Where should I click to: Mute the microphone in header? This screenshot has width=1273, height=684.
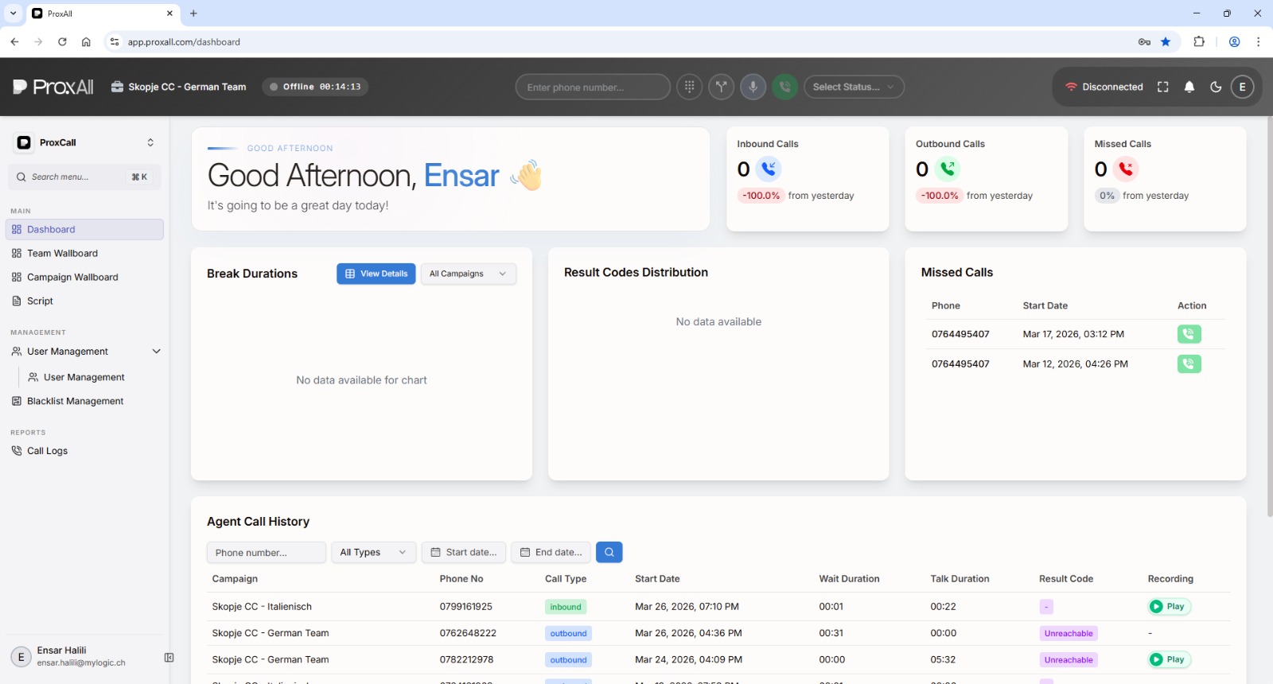click(x=753, y=87)
